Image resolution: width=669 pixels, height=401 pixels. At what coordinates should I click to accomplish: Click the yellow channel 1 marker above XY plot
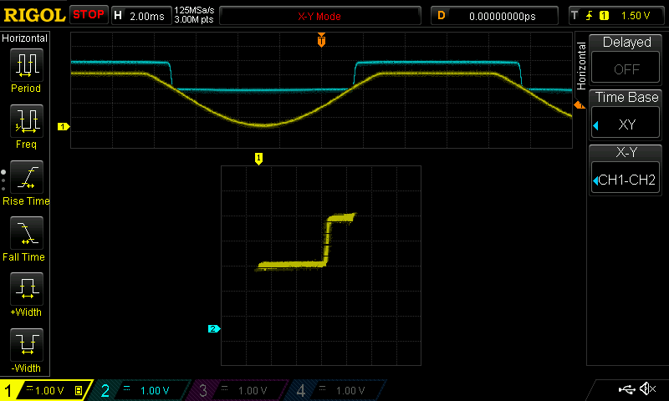coord(258,159)
